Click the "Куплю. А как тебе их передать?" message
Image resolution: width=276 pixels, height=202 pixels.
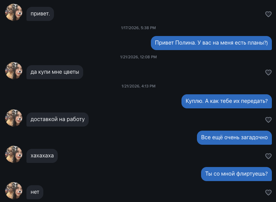pyautogui.click(x=227, y=101)
